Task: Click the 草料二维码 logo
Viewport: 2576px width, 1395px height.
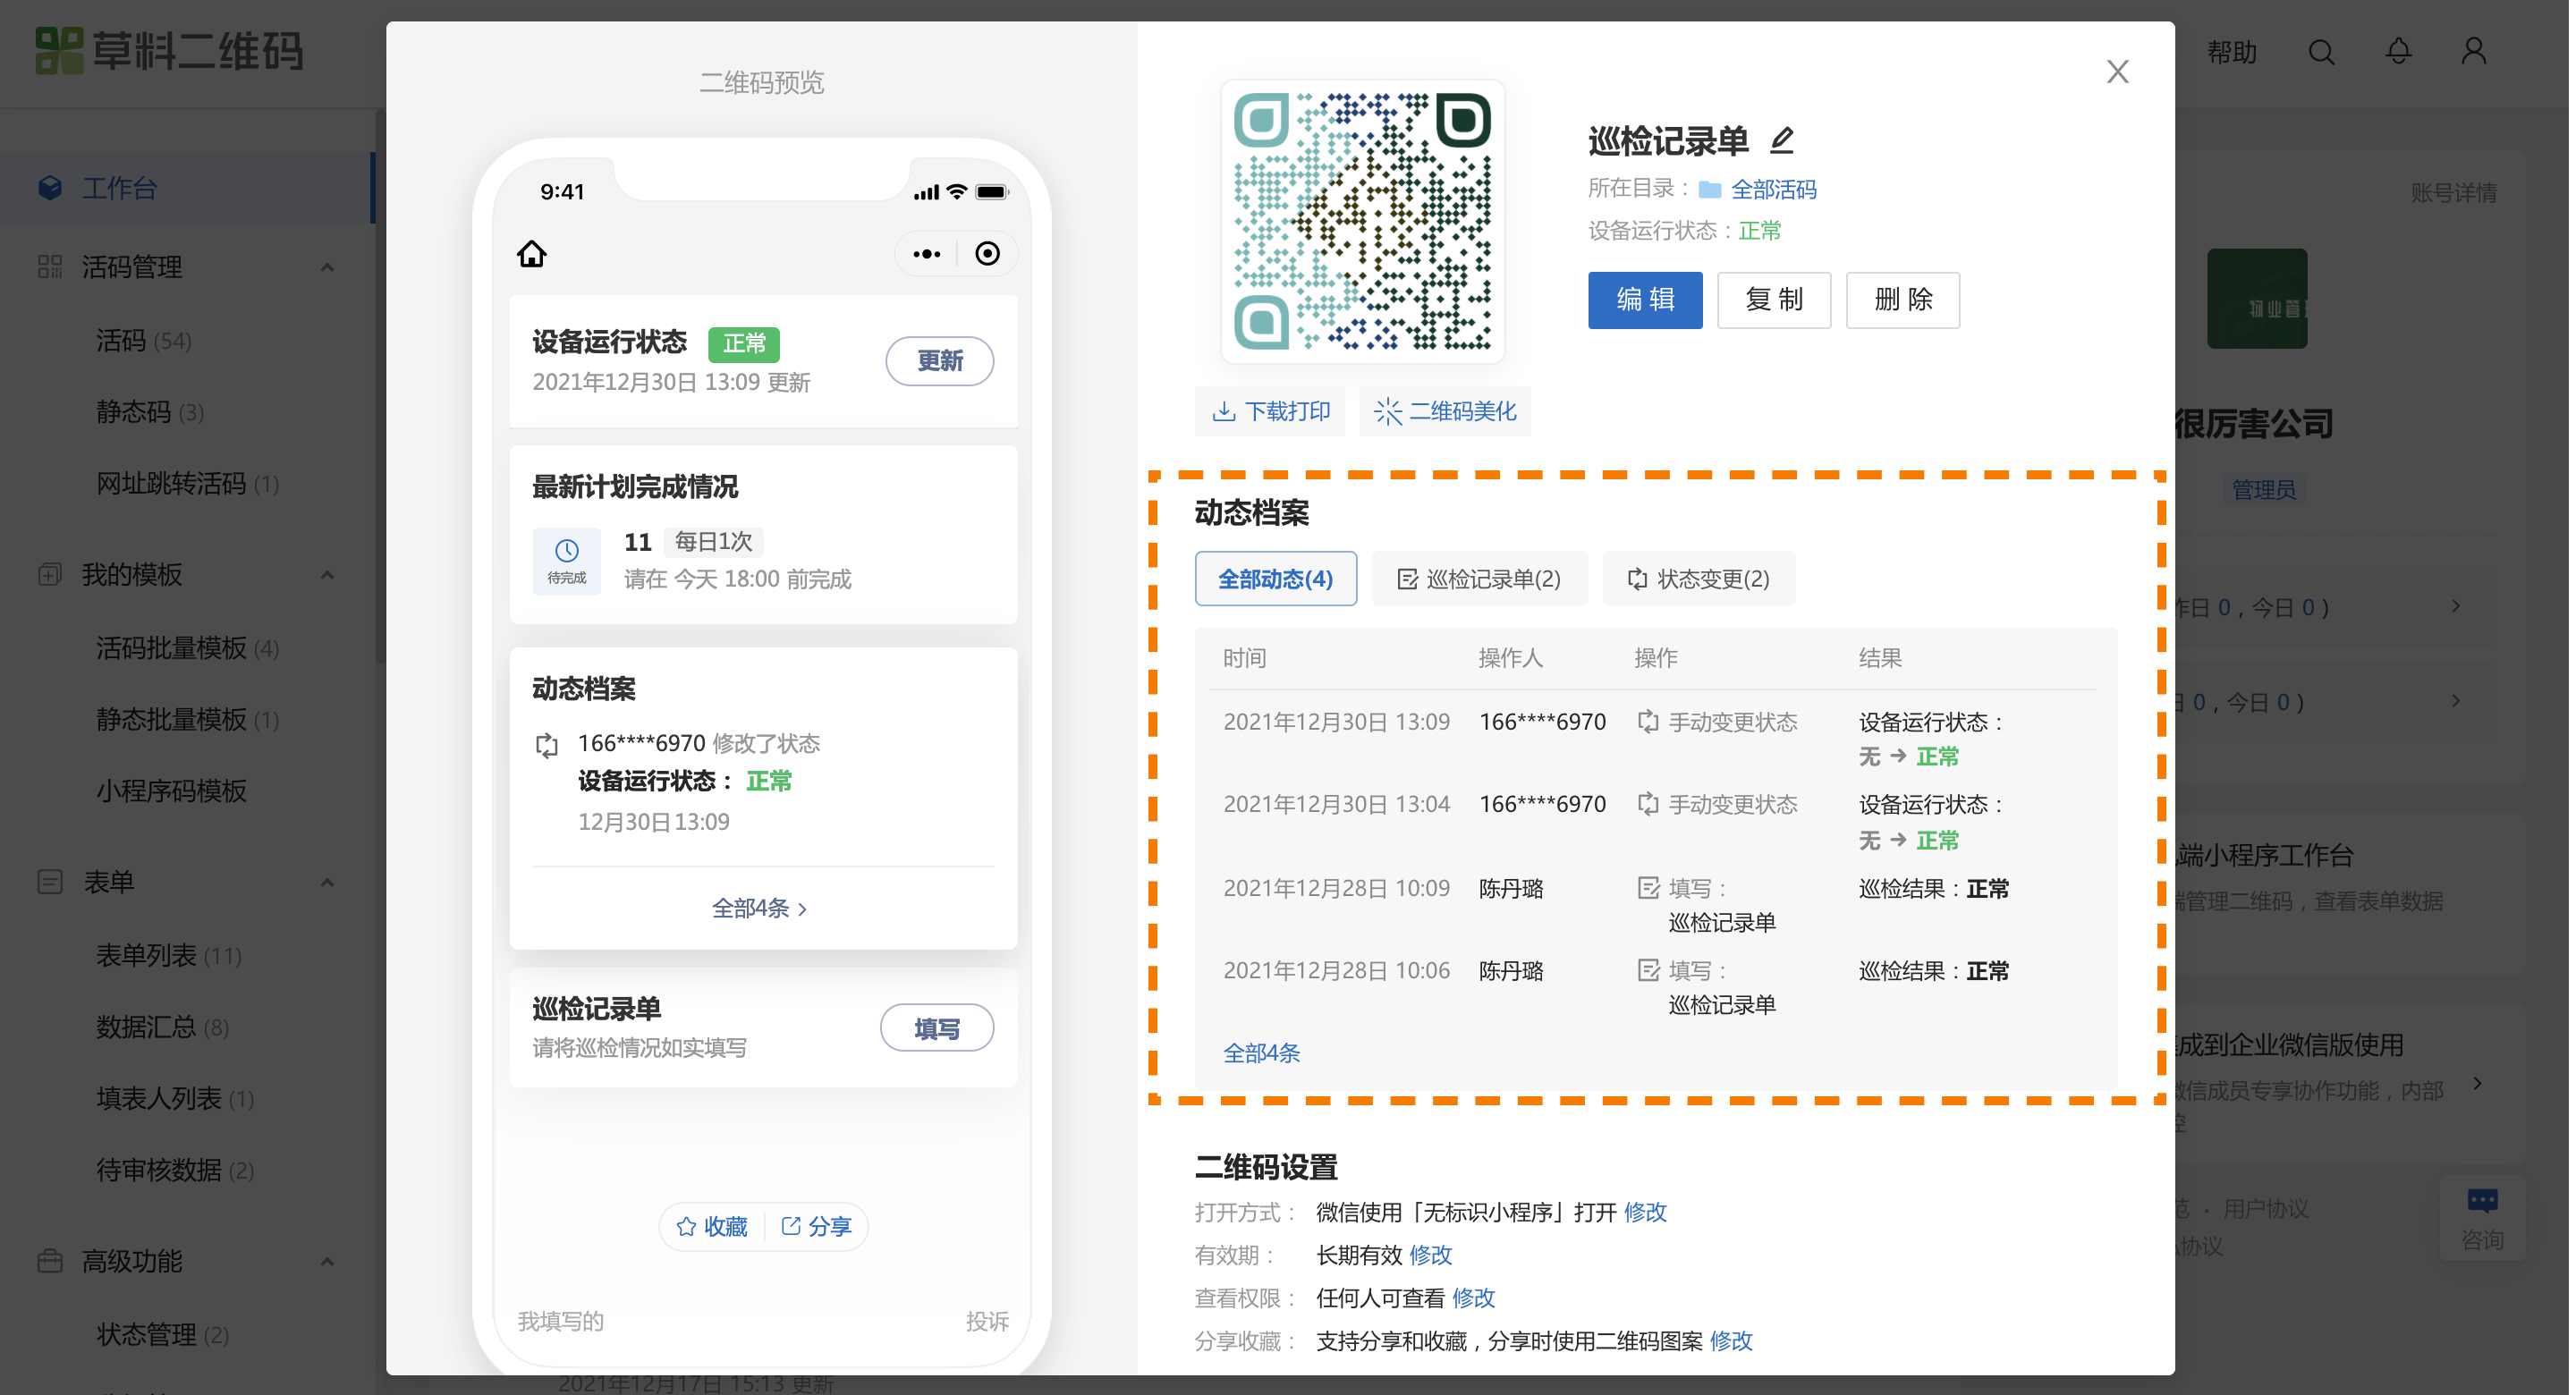Action: [x=170, y=50]
